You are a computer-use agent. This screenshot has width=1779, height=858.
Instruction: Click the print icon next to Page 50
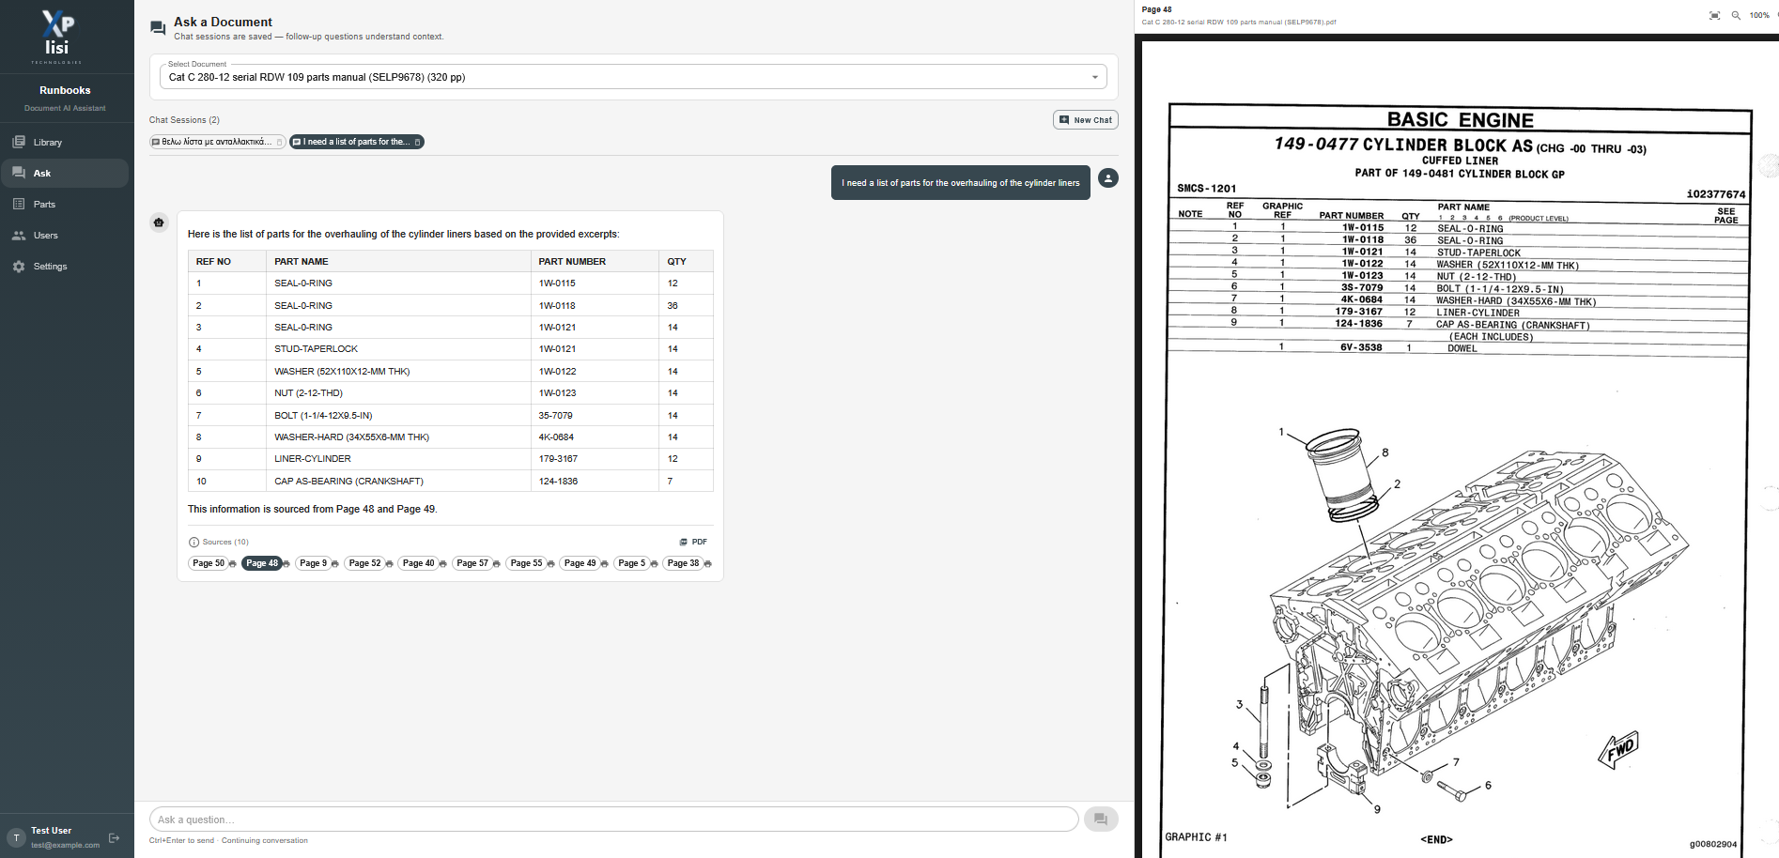click(x=232, y=564)
